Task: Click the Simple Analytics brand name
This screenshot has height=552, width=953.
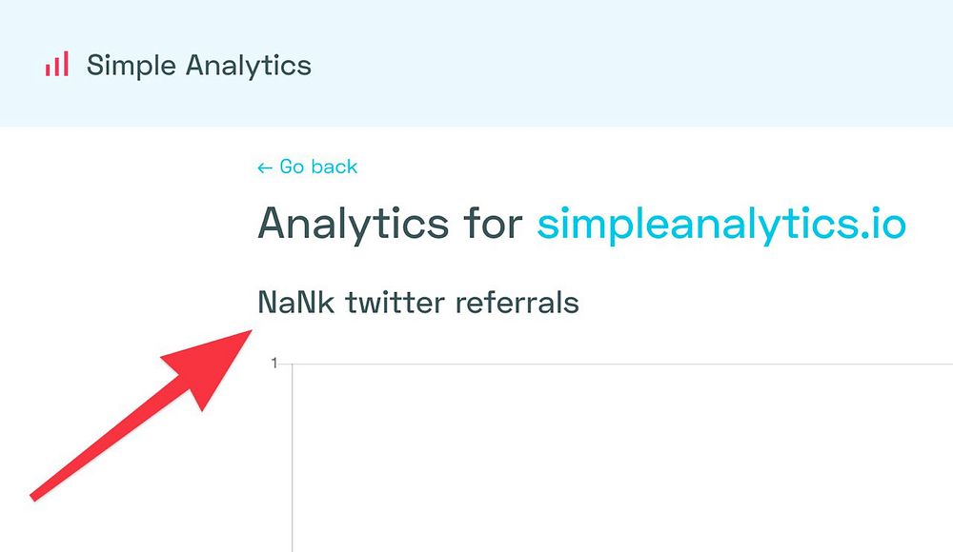Action: point(198,65)
